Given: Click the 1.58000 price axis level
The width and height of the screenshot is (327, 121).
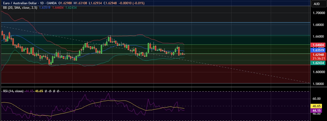Looking at the screenshot, I should pos(319,84).
